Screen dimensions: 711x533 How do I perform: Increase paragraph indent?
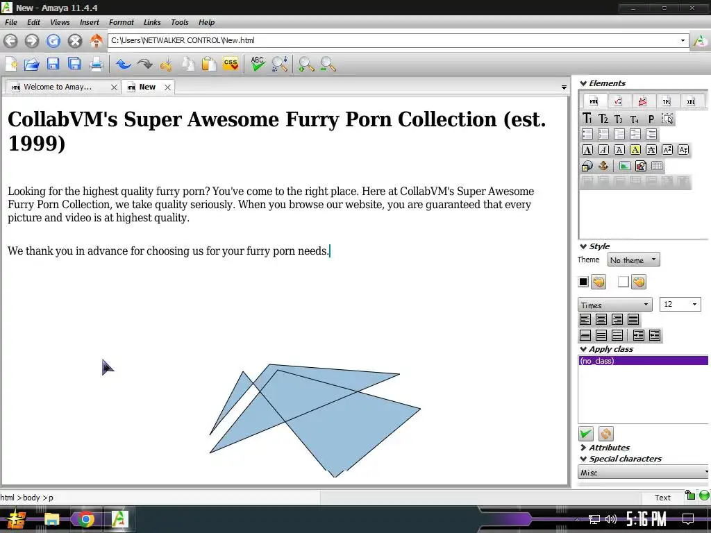pyautogui.click(x=639, y=335)
